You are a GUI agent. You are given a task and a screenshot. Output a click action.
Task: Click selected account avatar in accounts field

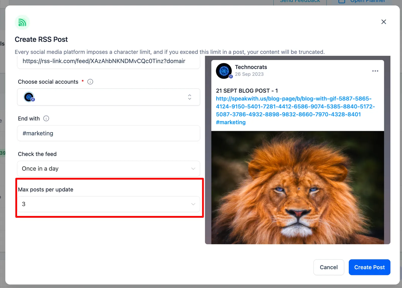(x=29, y=97)
